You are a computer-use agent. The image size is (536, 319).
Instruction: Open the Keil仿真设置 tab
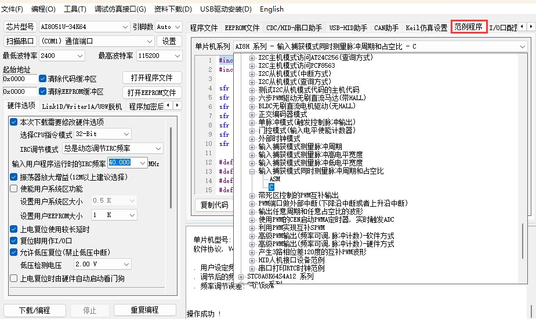pos(426,28)
